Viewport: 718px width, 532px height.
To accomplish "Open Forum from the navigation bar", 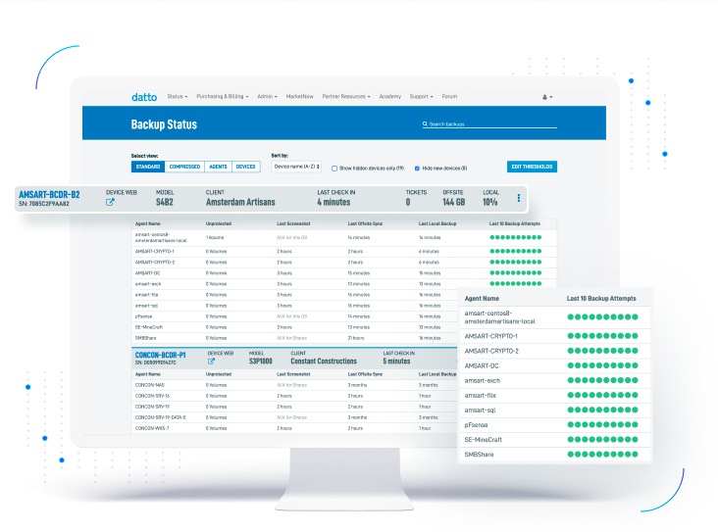I will coord(449,97).
